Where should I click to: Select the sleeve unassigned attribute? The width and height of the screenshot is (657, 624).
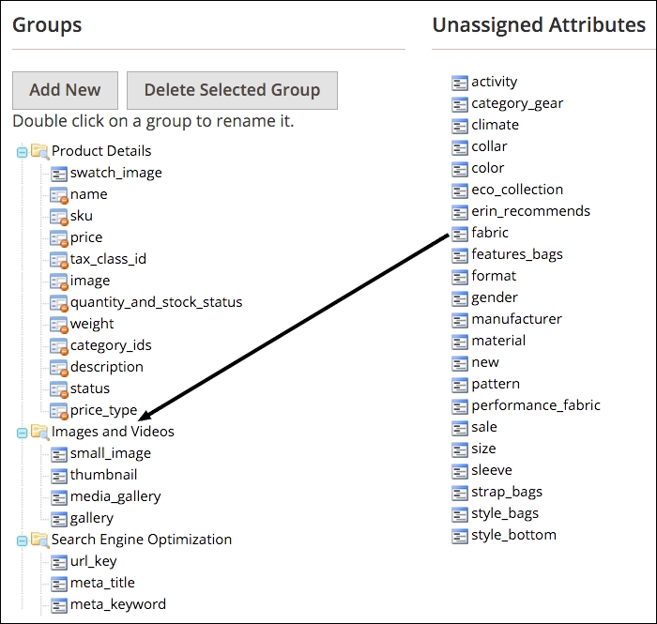point(492,470)
